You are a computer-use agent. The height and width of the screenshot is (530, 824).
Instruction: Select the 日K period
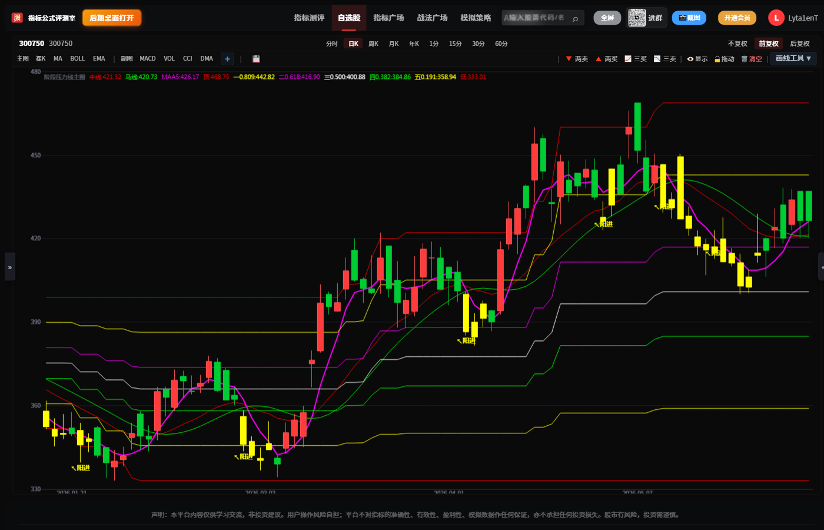(353, 44)
